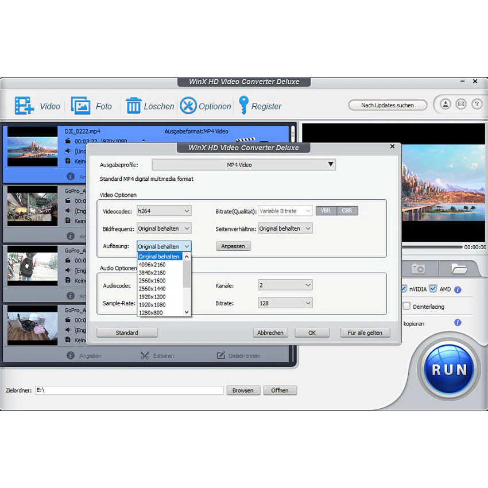Open the user account icon
The width and height of the screenshot is (488, 488).
446,104
